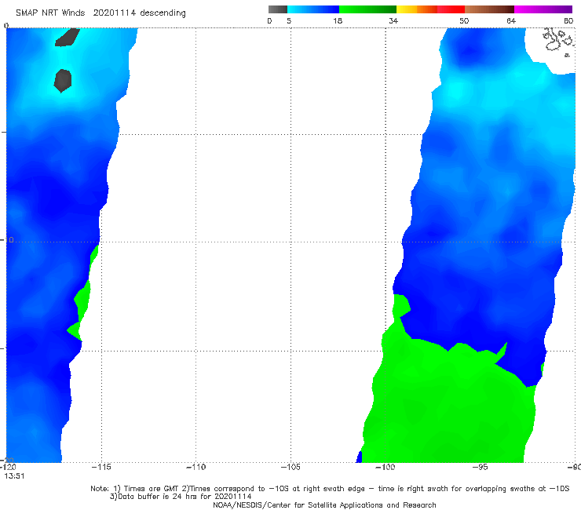This screenshot has width=581, height=510.
Task: Click the '18' value on the color scale
Action: pos(338,20)
